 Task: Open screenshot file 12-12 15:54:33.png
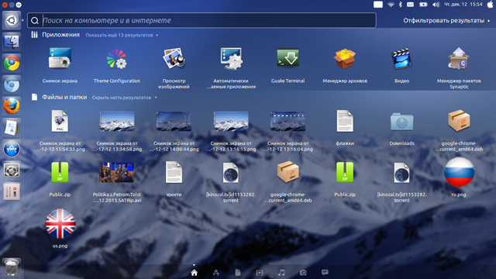[x=60, y=121]
